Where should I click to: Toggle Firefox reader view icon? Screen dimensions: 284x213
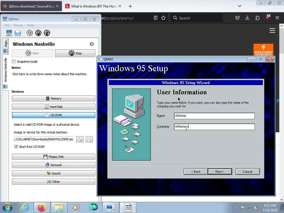point(155,18)
